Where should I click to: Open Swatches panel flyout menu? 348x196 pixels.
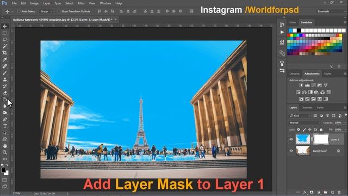345,22
